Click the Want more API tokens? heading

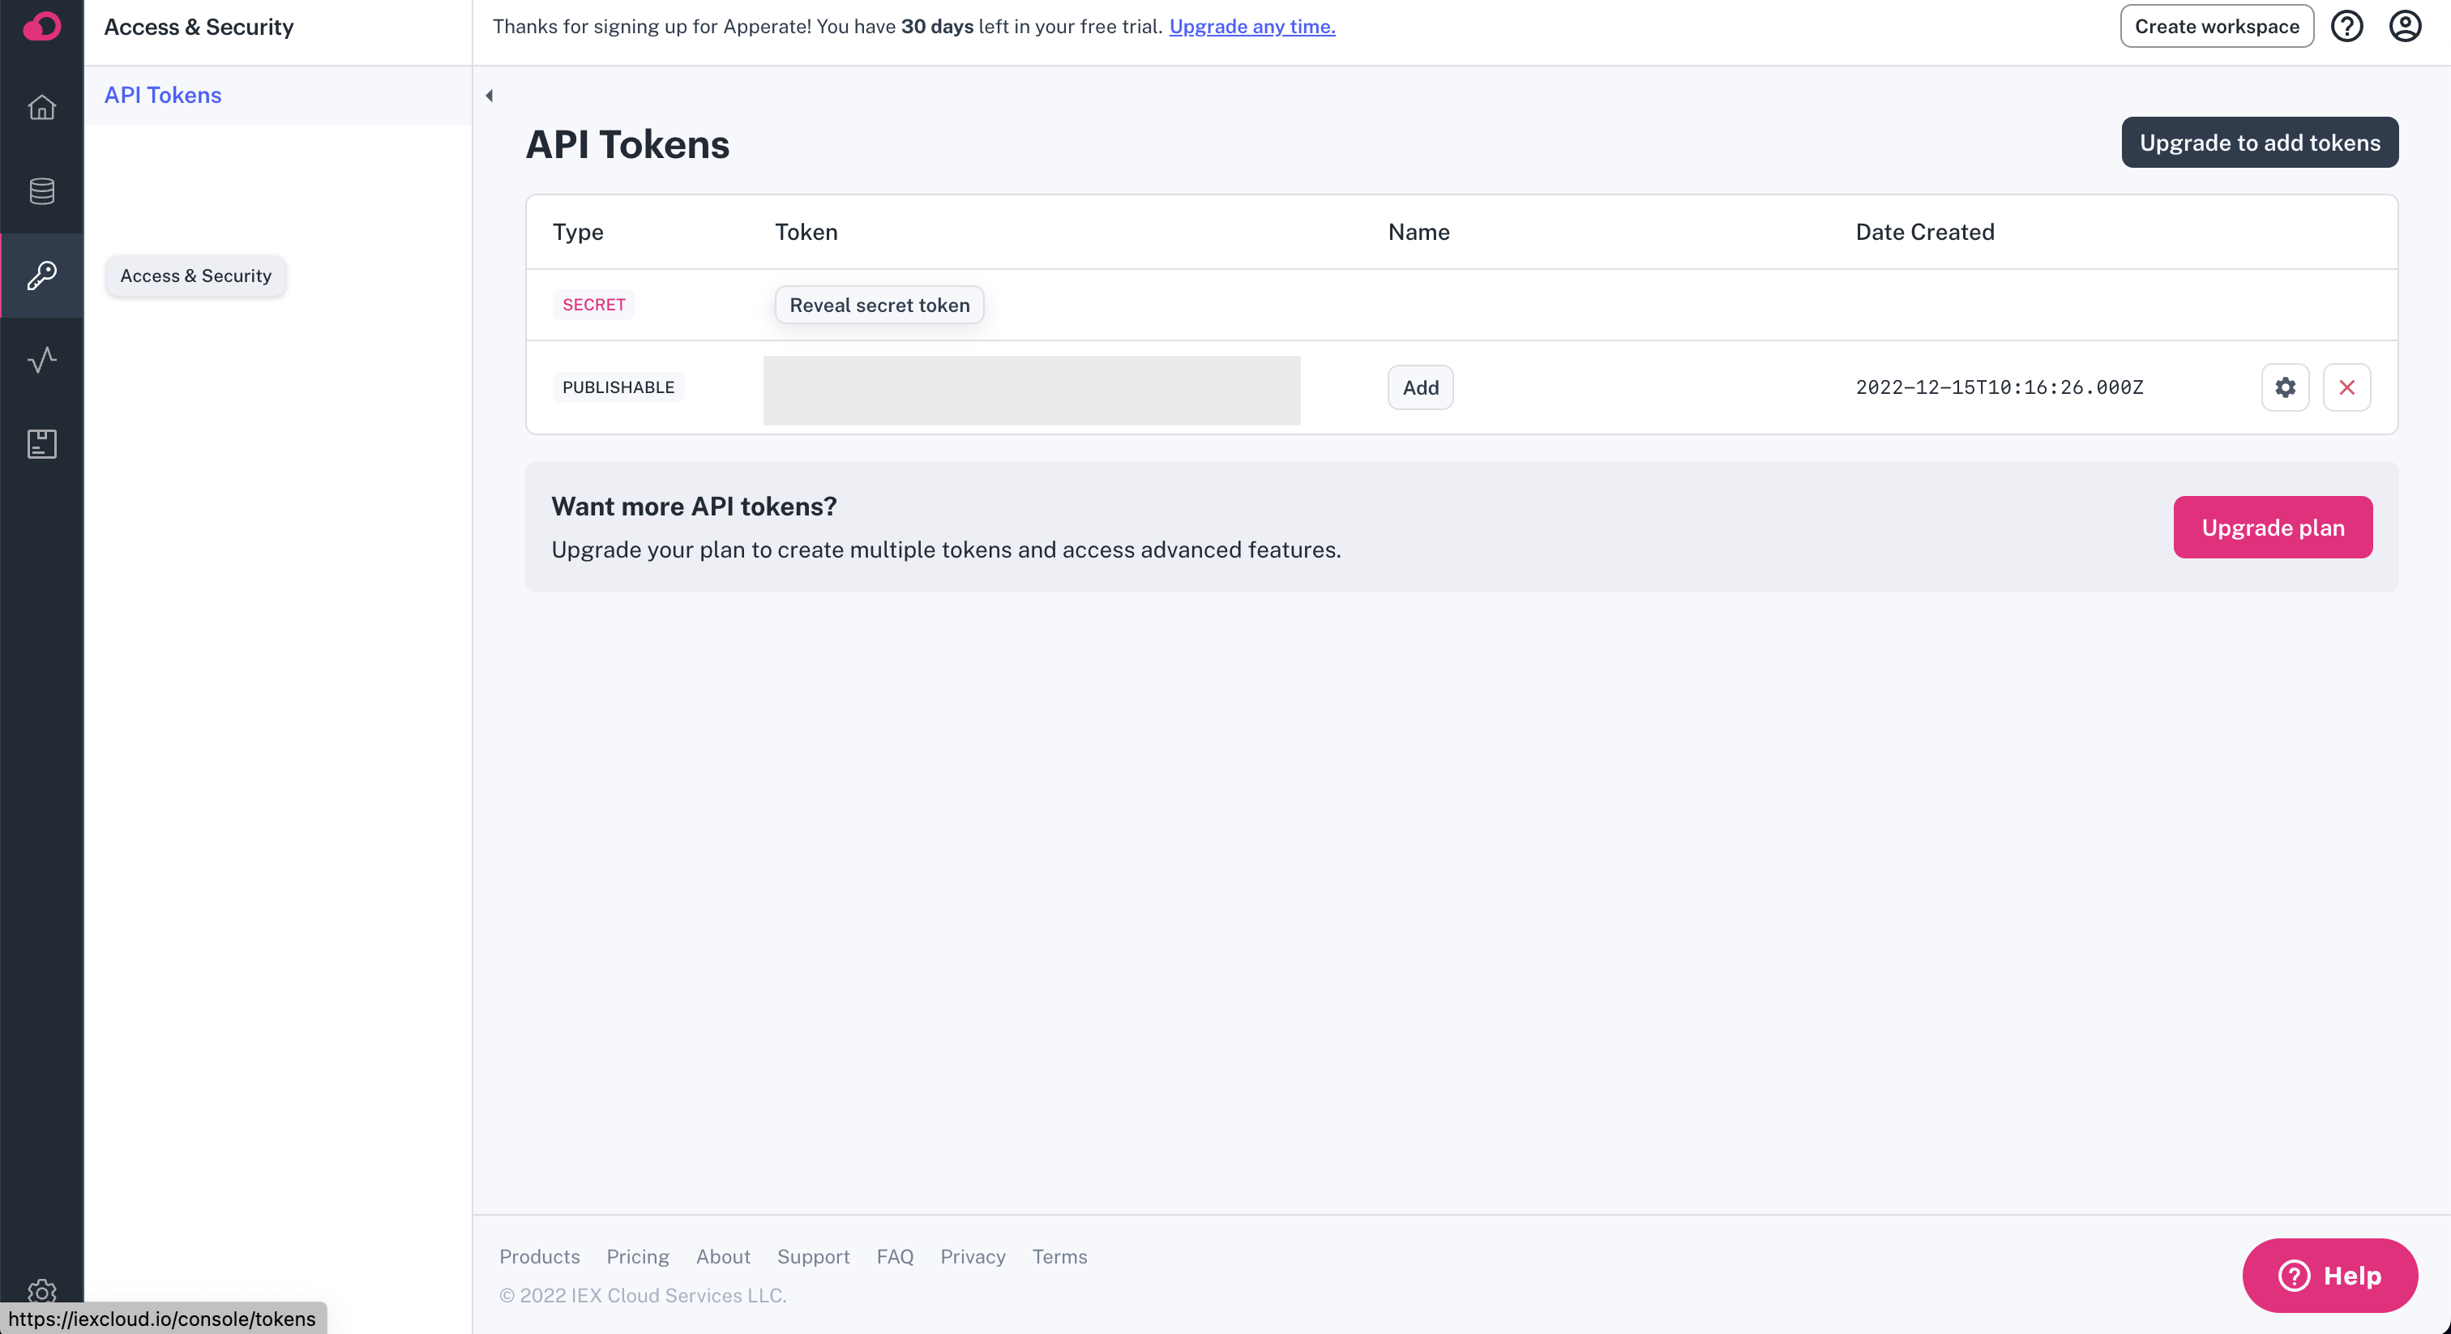click(694, 507)
